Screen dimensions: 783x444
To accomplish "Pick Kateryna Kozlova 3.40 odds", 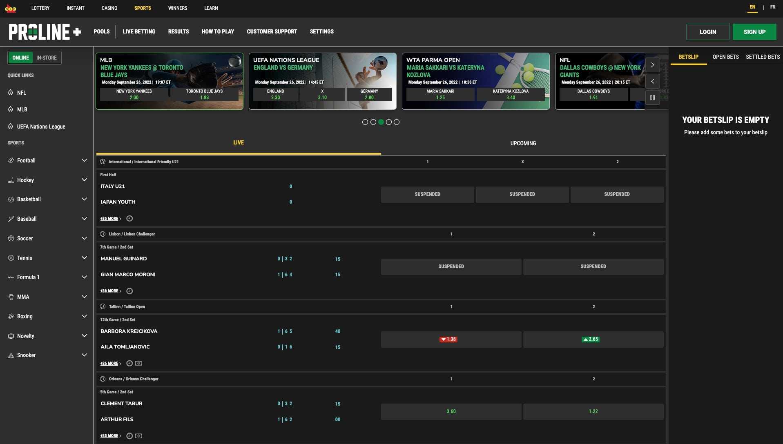I will (x=511, y=94).
